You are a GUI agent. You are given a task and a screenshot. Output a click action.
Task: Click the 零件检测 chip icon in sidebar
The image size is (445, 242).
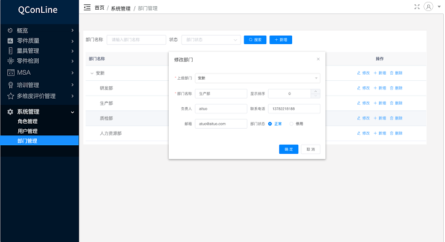pyautogui.click(x=10, y=61)
